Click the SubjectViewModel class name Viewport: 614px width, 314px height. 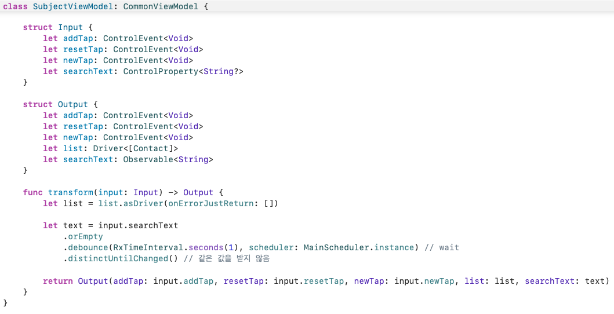pyautogui.click(x=73, y=6)
